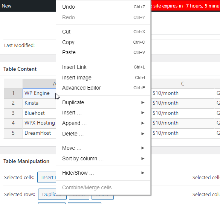The image size is (220, 204).
Task: Click row header number 3
Action: point(13,113)
